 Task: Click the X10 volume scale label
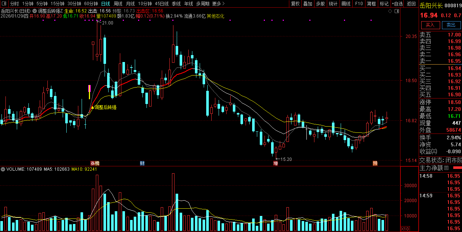click(404, 229)
